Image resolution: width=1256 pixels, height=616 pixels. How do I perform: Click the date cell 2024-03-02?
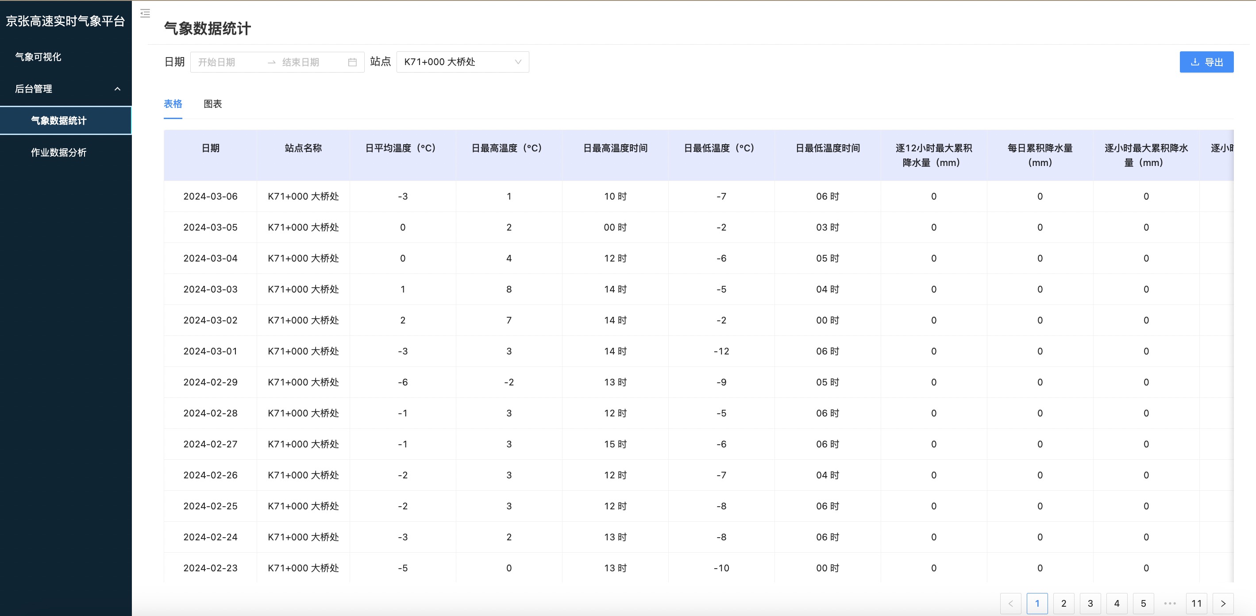point(210,320)
